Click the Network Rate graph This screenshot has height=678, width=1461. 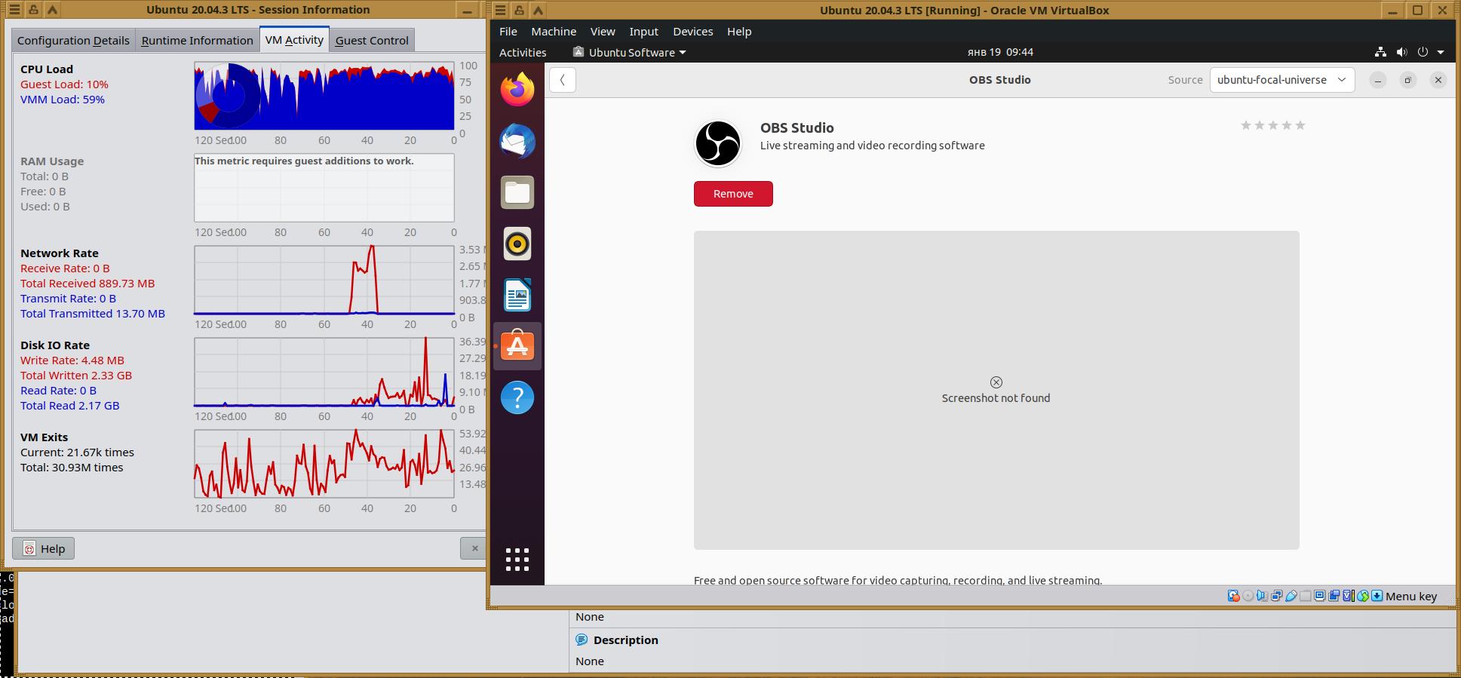(324, 280)
